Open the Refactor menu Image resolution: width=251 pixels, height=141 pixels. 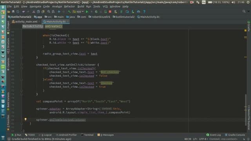[x=69, y=6]
